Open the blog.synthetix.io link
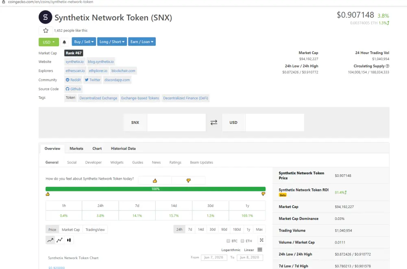The width and height of the screenshot is (407, 269). pos(101,62)
